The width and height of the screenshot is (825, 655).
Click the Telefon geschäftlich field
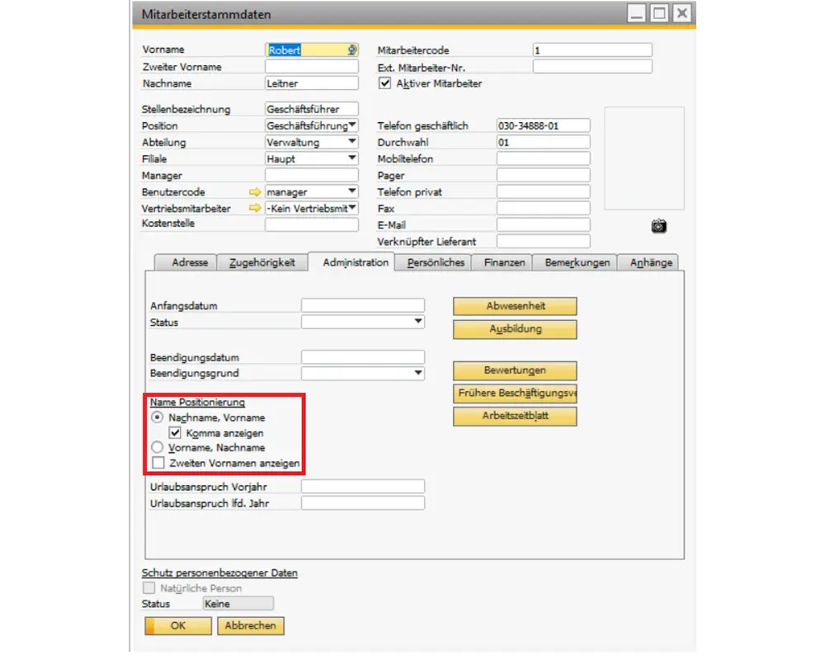pyautogui.click(x=544, y=125)
